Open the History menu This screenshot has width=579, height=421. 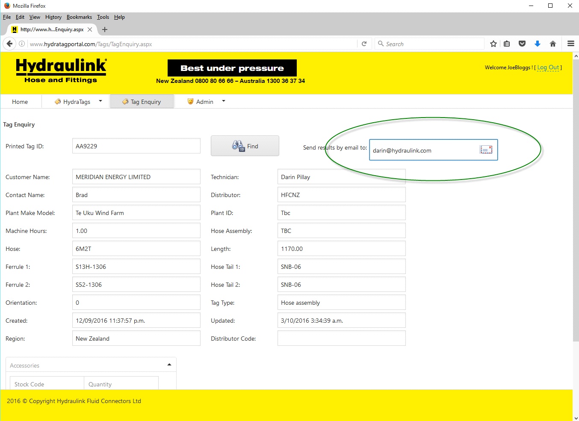click(x=53, y=17)
